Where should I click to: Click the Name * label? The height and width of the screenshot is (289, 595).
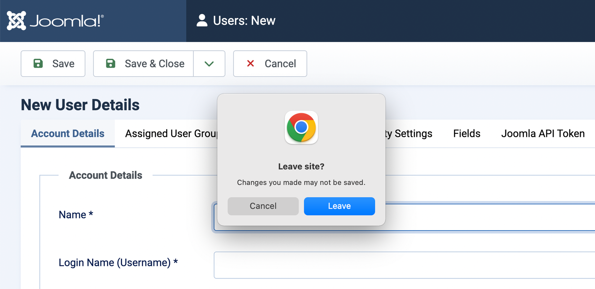tap(76, 215)
